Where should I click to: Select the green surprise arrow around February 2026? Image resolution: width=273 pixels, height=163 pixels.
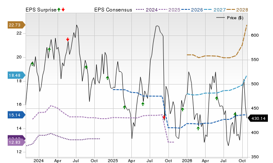click(198, 128)
